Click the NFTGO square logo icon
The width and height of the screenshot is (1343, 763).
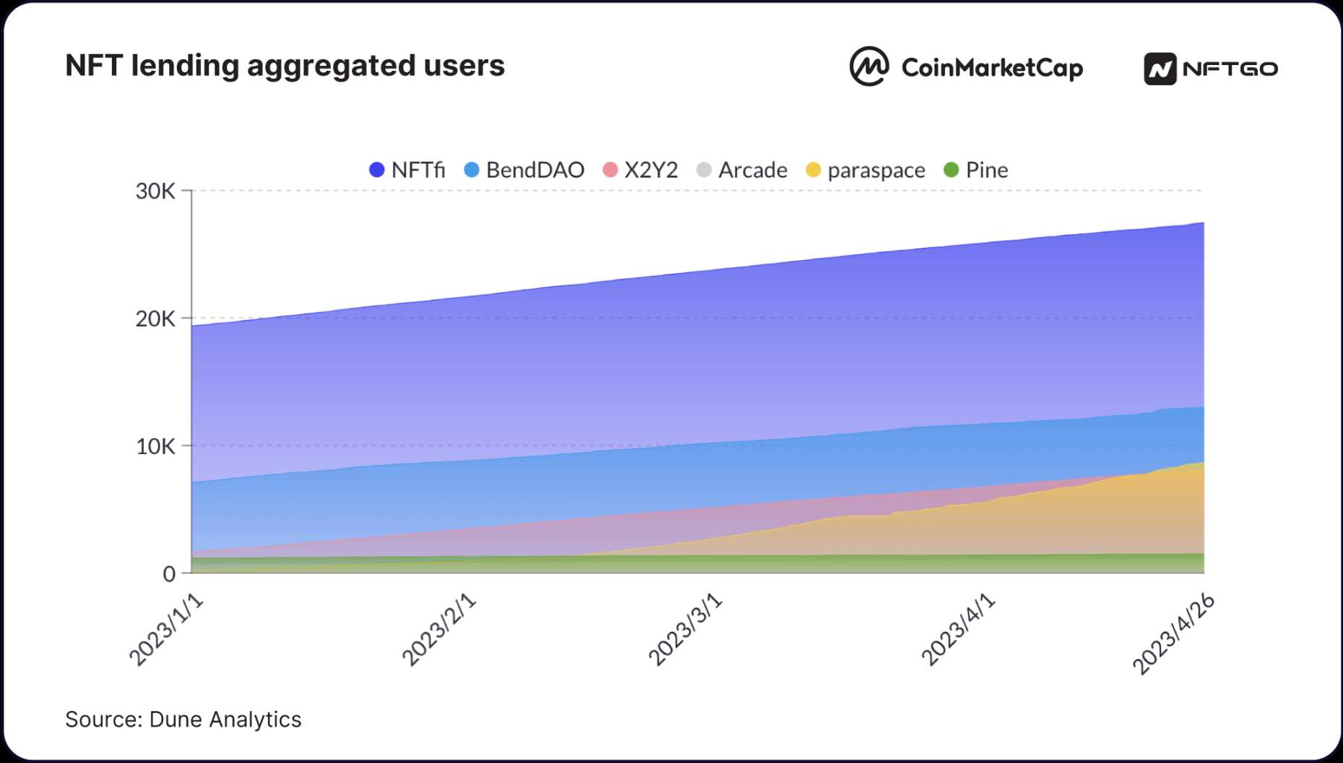click(1160, 69)
